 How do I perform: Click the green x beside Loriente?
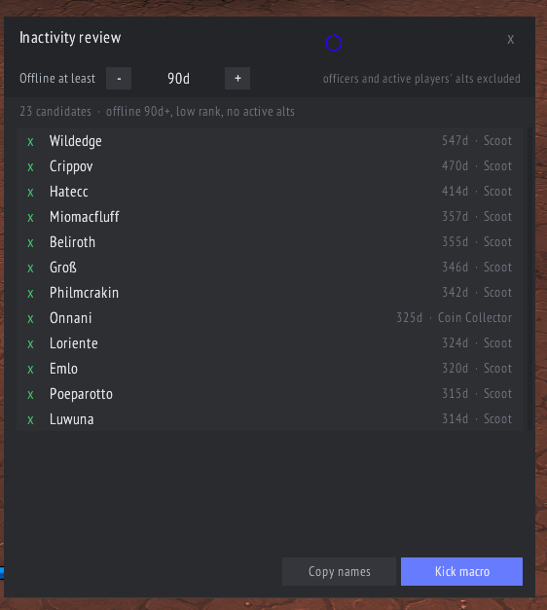coord(30,343)
